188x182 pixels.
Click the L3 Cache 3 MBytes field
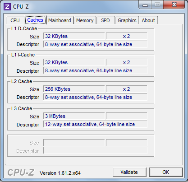coord(74,116)
